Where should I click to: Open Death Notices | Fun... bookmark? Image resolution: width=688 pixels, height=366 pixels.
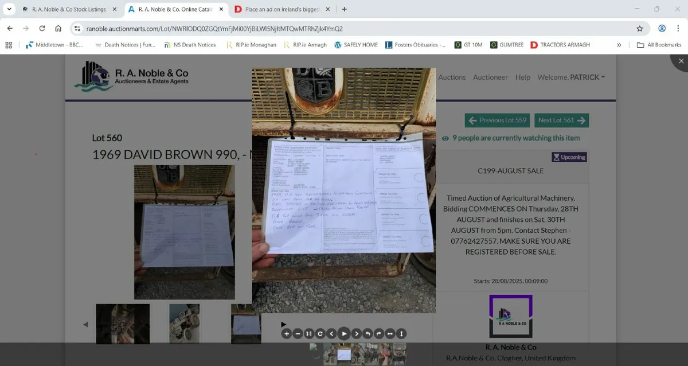(125, 45)
